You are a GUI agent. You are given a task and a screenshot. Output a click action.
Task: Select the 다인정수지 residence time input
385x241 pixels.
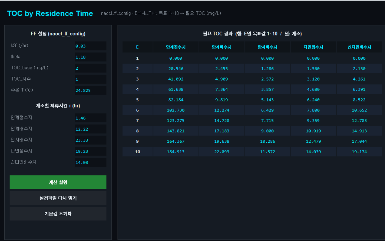pyautogui.click(x=91, y=151)
